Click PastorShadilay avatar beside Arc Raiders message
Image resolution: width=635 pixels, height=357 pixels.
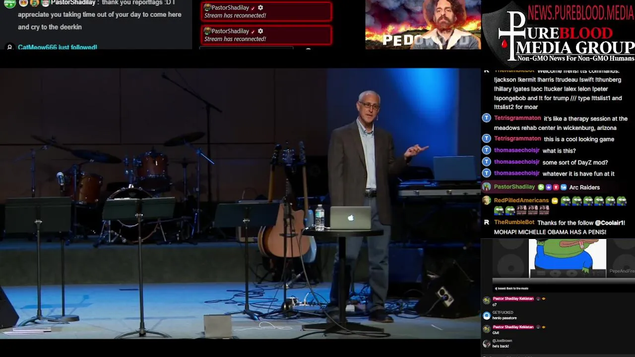point(487,187)
